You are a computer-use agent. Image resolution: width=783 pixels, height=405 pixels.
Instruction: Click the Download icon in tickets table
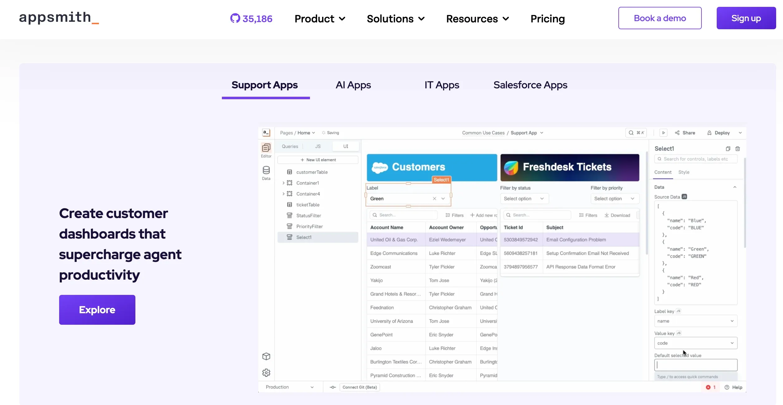pos(617,215)
